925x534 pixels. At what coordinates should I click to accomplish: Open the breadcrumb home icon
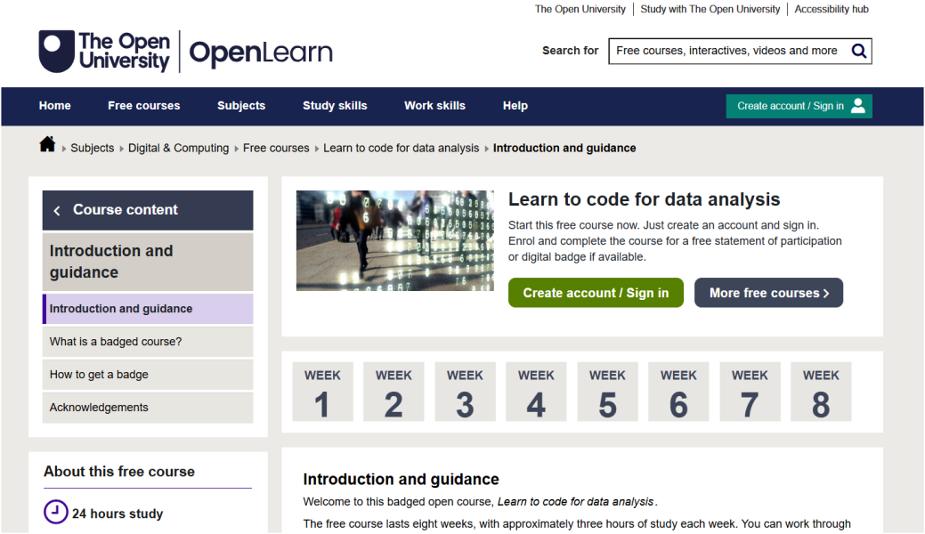47,144
